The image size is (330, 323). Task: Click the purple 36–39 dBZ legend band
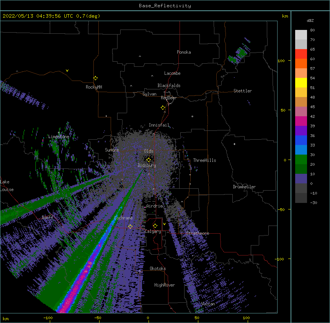(x=301, y=131)
